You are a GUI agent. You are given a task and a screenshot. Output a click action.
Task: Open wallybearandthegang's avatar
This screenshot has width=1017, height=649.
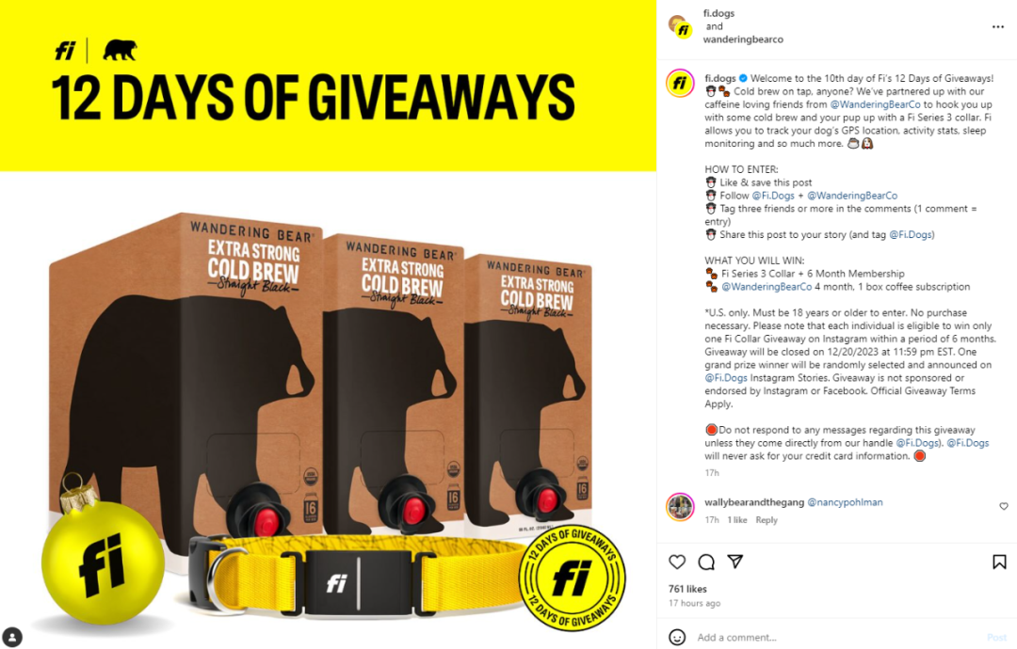(681, 507)
